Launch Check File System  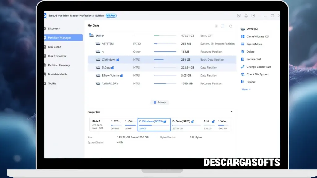pyautogui.click(x=257, y=74)
